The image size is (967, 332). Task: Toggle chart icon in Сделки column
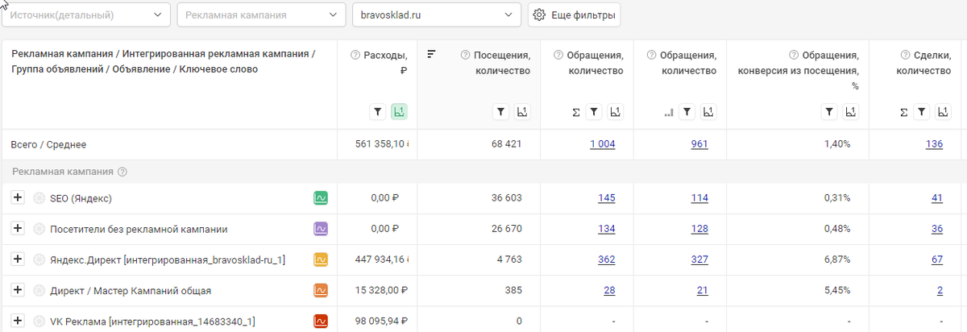click(x=944, y=112)
